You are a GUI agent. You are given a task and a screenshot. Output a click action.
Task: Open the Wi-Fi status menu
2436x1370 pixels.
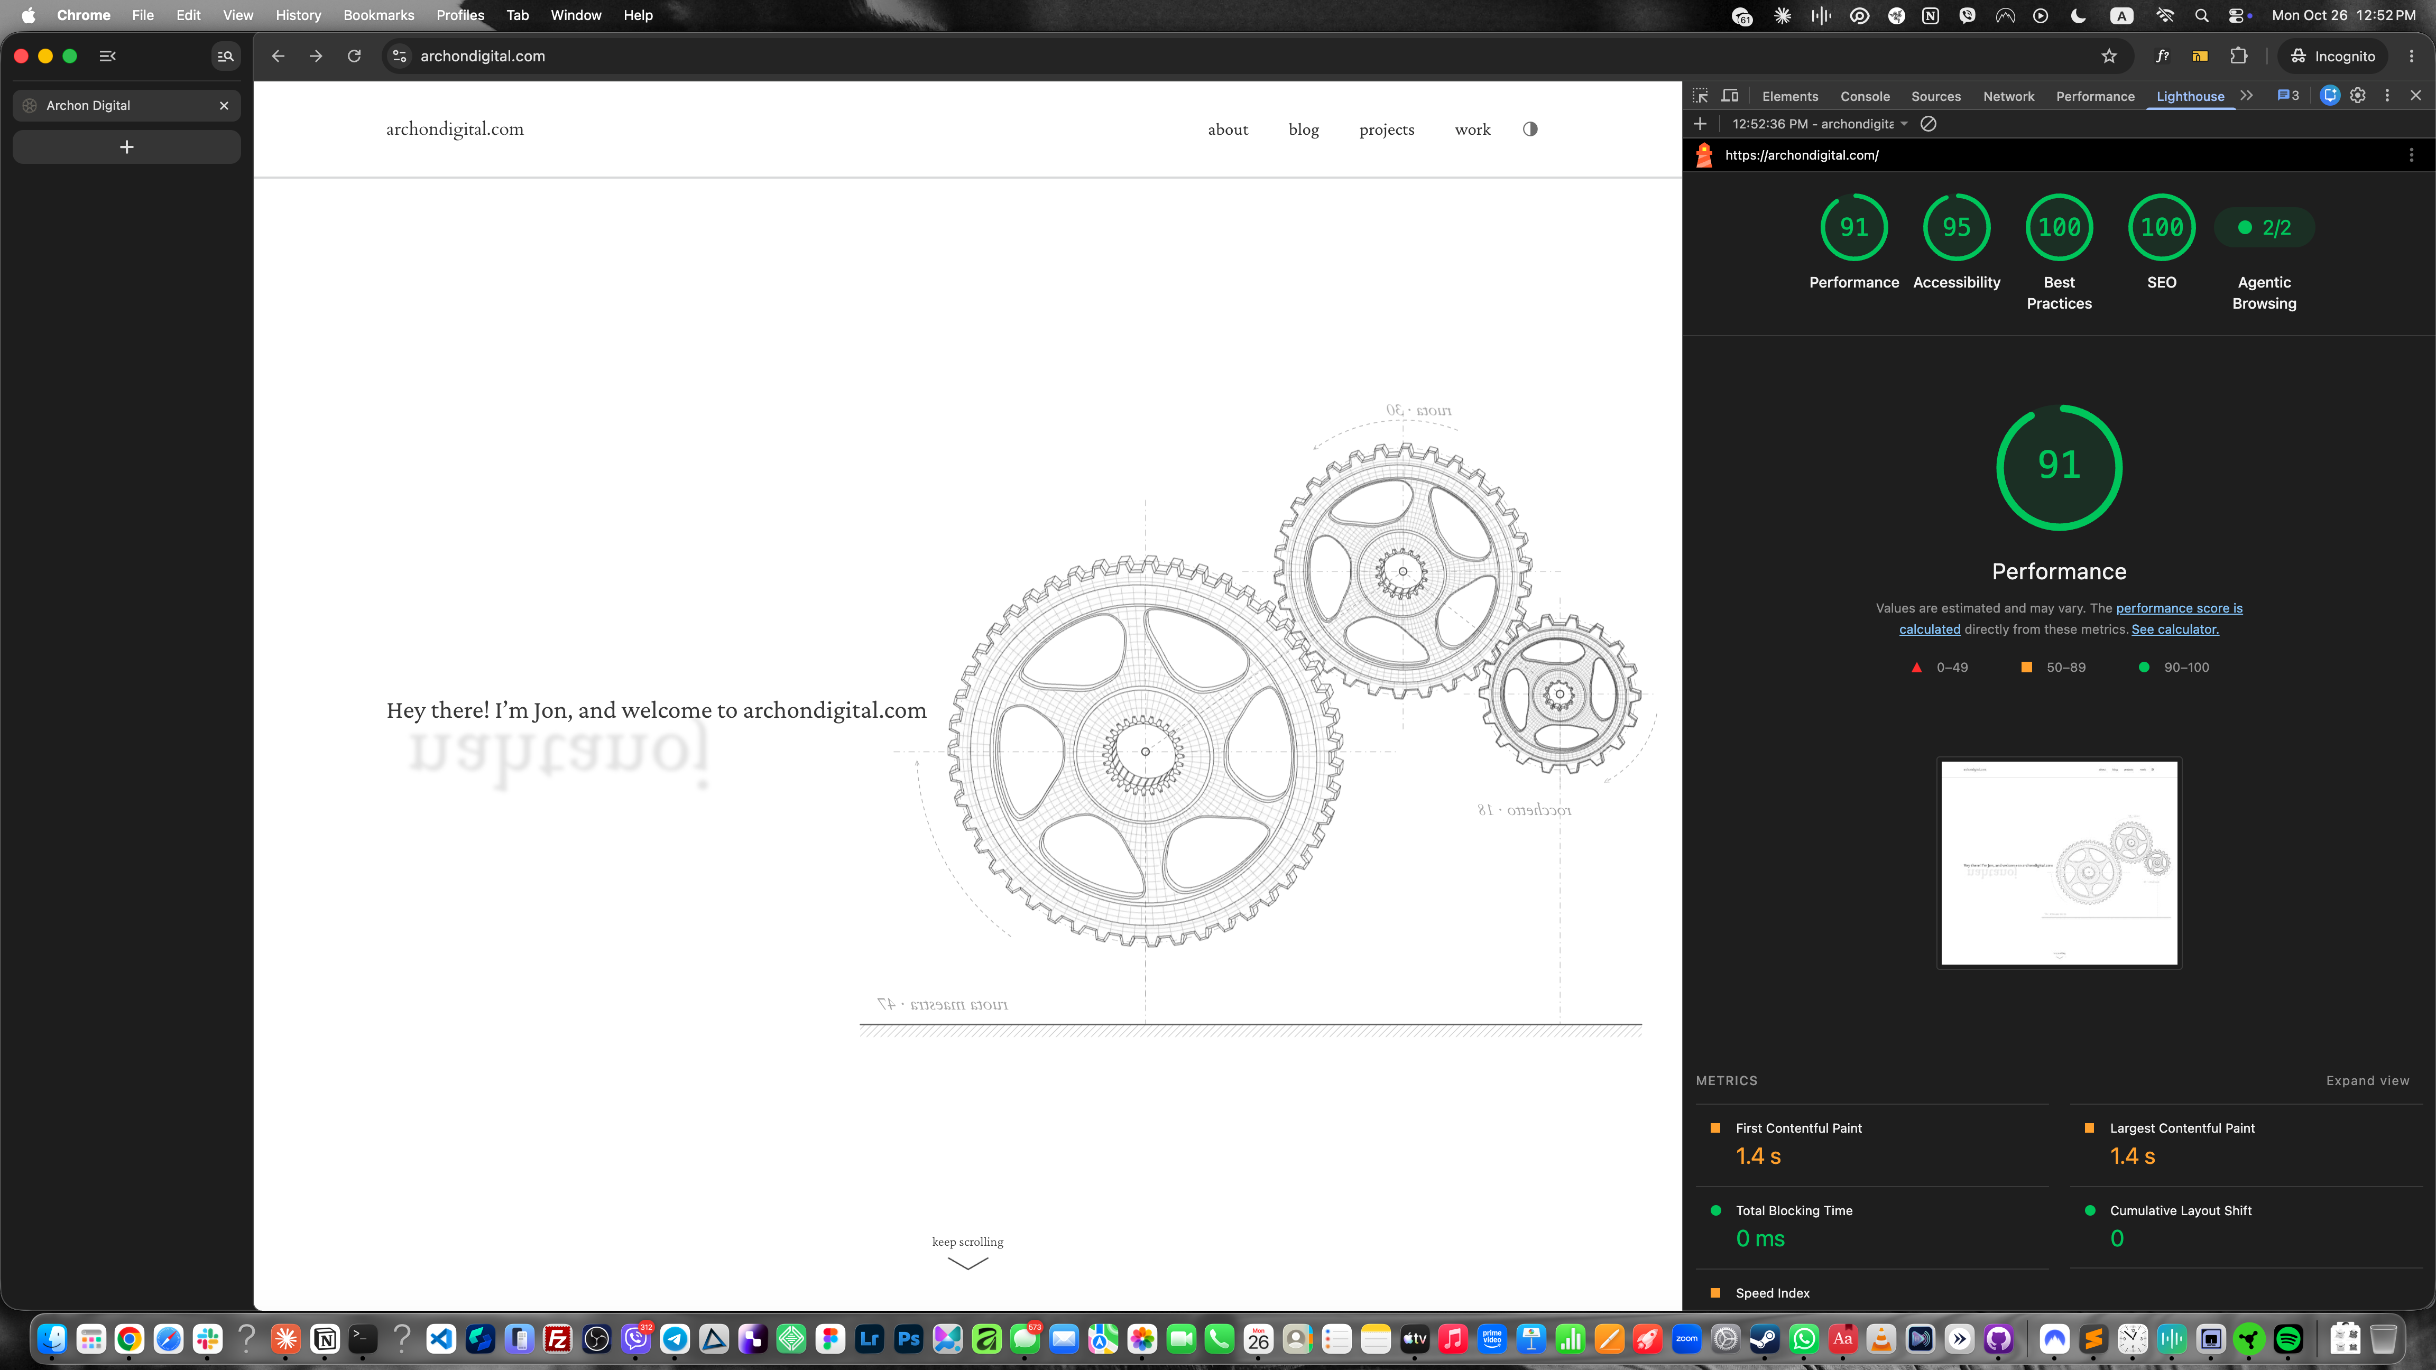pos(2165,15)
